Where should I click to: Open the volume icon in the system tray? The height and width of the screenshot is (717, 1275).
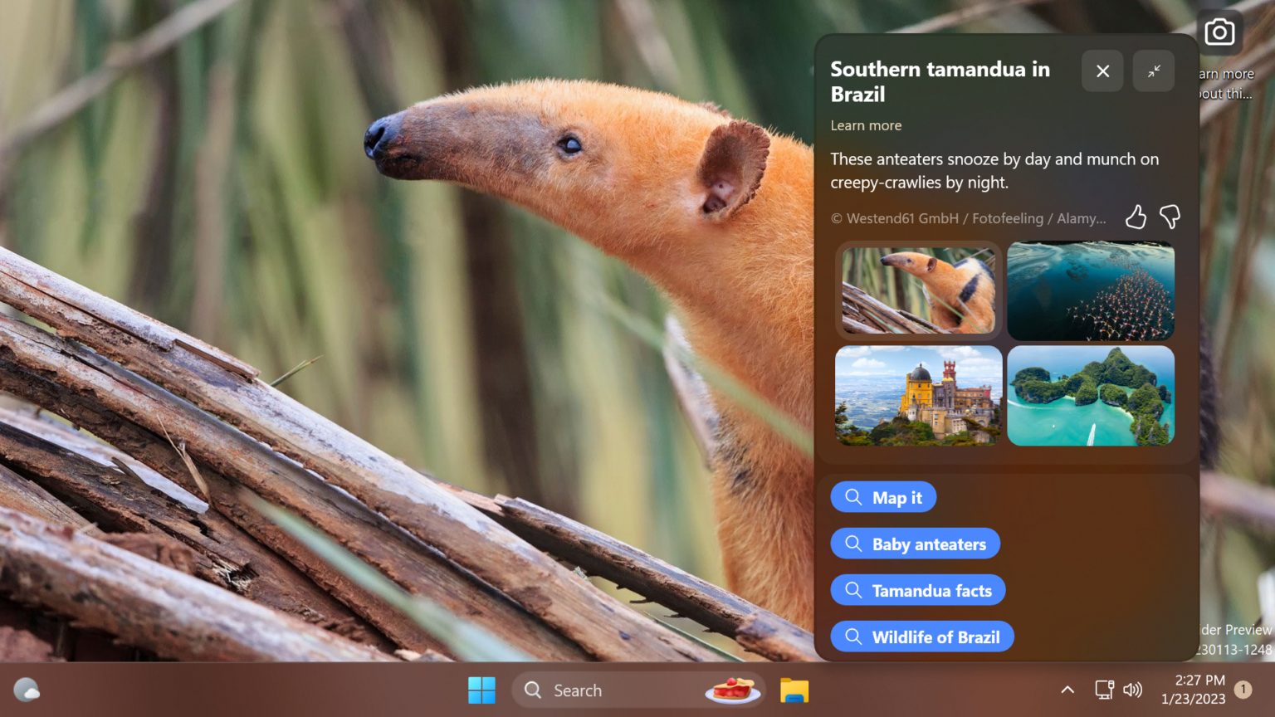point(1133,690)
